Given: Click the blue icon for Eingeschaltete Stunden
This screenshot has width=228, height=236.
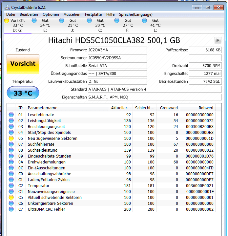Looking at the screenshot, I should (x=11, y=156).
